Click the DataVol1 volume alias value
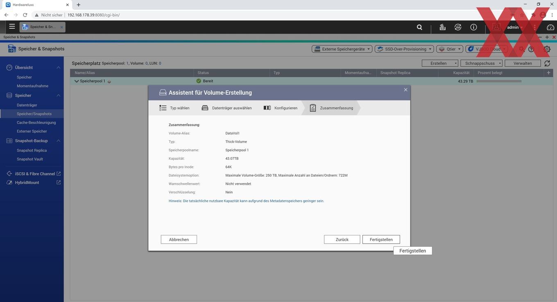 coord(232,133)
